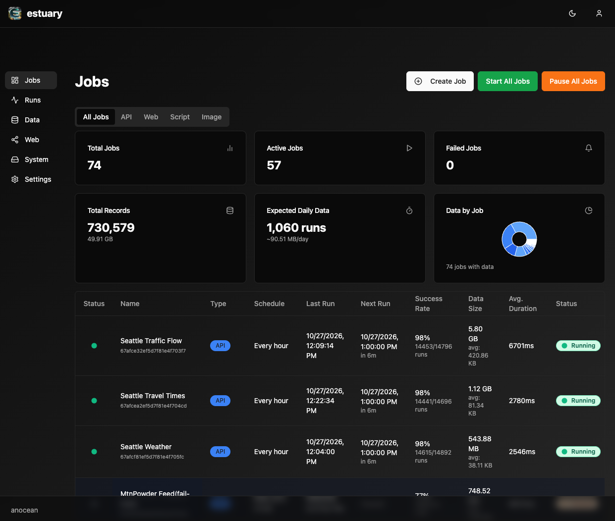Open the user profile icon
This screenshot has width=615, height=521.
point(599,13)
